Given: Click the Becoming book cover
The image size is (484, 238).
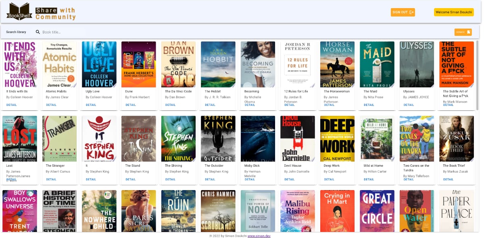Looking at the screenshot, I should pos(258,64).
